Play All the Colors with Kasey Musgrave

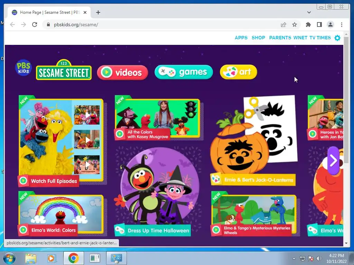click(157, 118)
